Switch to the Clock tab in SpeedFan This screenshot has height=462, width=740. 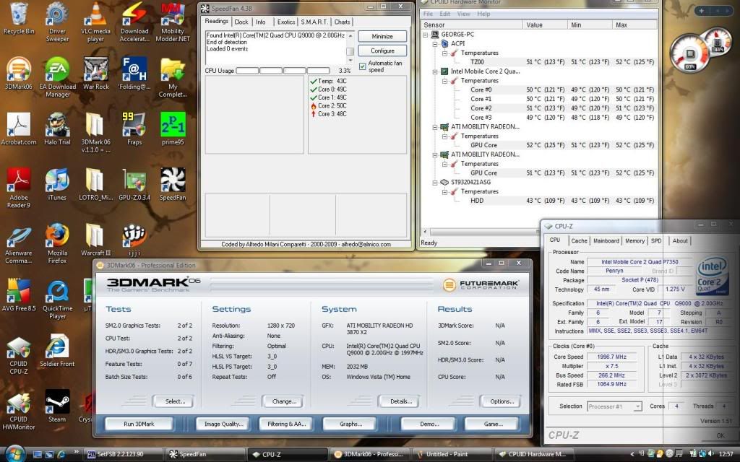point(241,22)
